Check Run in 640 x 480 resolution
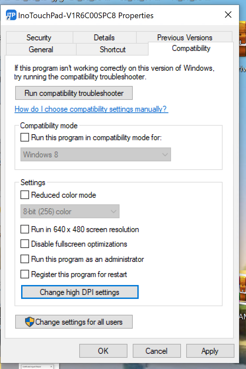Image resolution: width=246 pixels, height=369 pixels. pos(25,229)
